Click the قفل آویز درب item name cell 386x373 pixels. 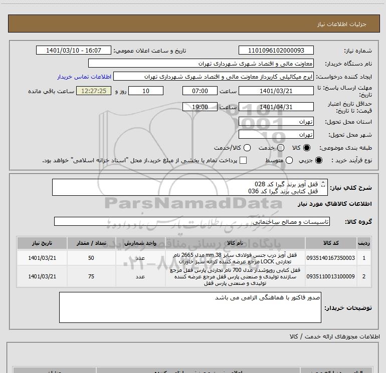(235, 258)
